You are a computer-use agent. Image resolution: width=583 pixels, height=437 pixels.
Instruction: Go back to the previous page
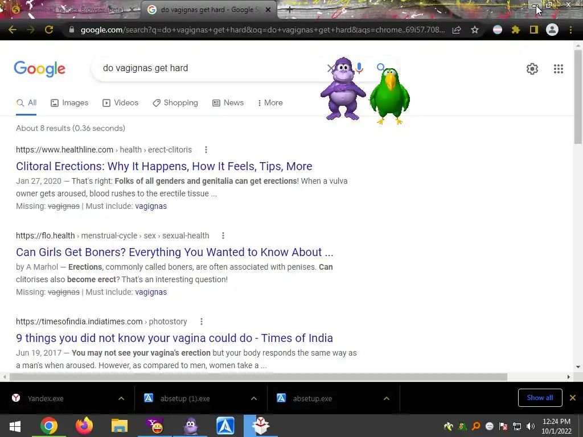(x=13, y=30)
